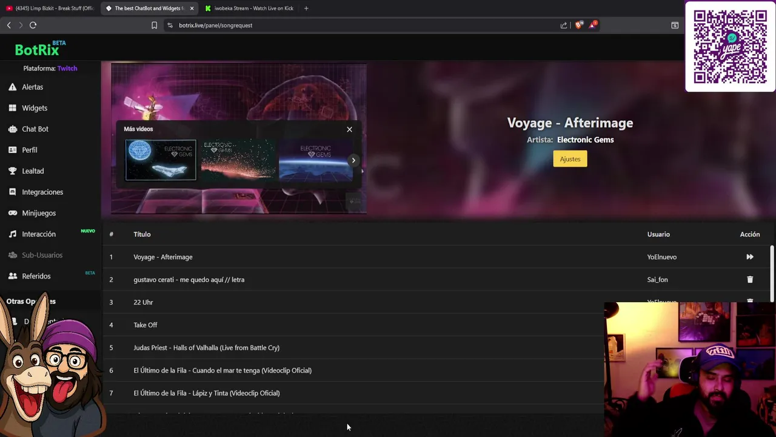The image size is (776, 437).
Task: Click the address bar URL field
Action: point(364,25)
